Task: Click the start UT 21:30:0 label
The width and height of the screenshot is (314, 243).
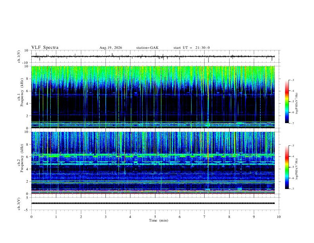Action: (x=191, y=48)
